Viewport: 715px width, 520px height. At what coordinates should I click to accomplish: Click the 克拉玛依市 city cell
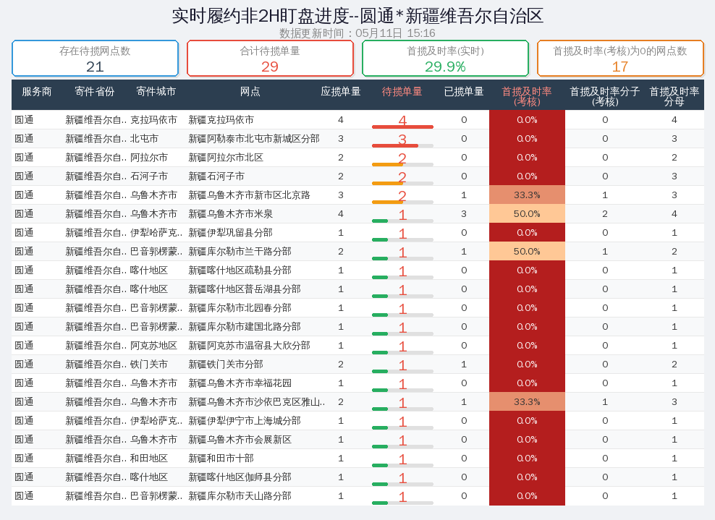[153, 120]
